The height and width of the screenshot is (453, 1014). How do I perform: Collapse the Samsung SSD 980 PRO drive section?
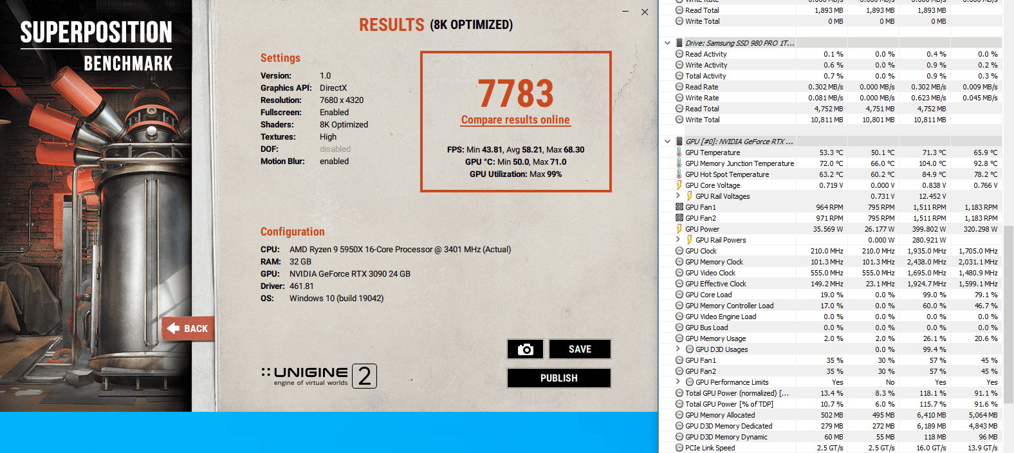[667, 43]
